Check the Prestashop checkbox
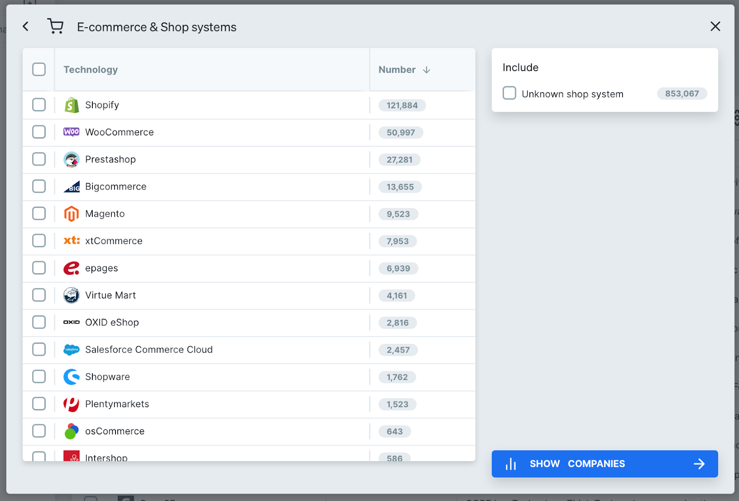The height and width of the screenshot is (501, 739). 39,159
